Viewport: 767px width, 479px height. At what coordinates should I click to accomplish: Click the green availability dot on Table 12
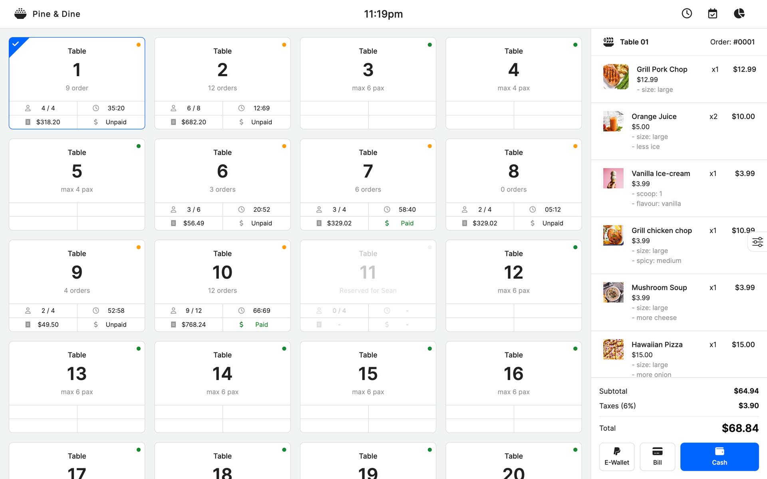click(575, 247)
